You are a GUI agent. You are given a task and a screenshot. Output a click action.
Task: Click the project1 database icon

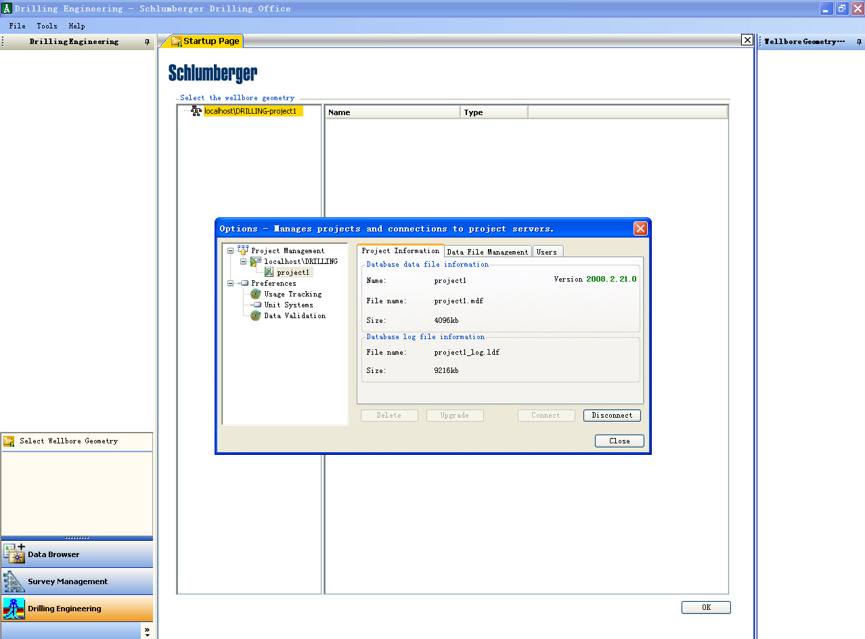pyautogui.click(x=269, y=272)
